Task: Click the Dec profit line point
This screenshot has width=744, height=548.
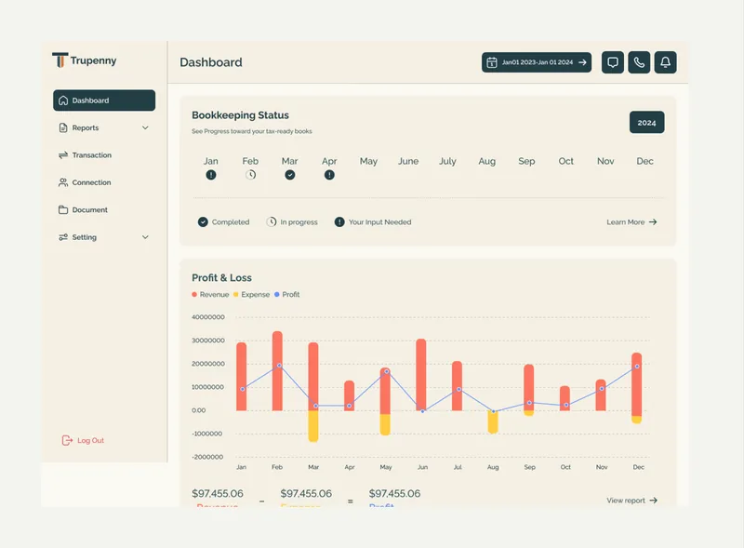Action: point(637,367)
